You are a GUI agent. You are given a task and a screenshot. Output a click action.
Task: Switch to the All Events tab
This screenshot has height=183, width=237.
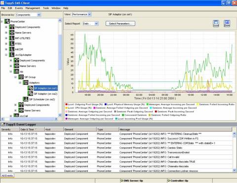[x=7, y=176]
